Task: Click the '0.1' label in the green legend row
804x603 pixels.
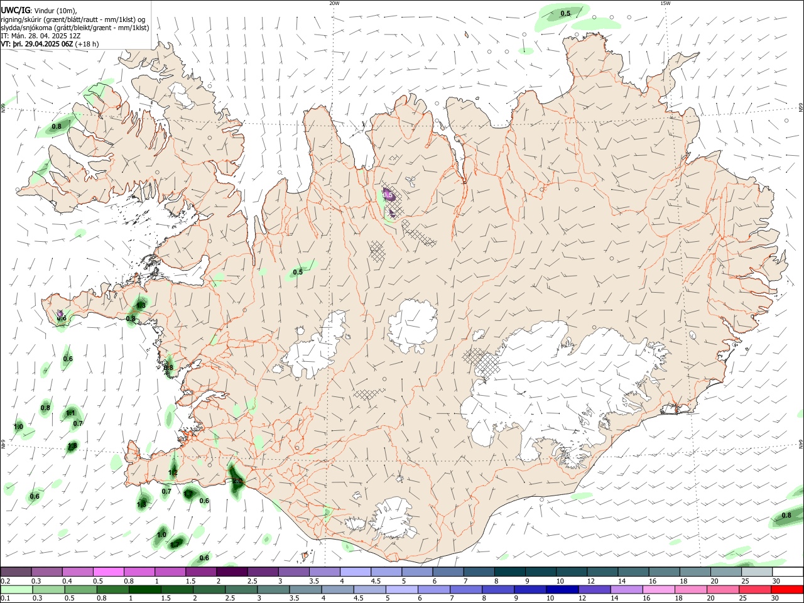Action: [4, 598]
